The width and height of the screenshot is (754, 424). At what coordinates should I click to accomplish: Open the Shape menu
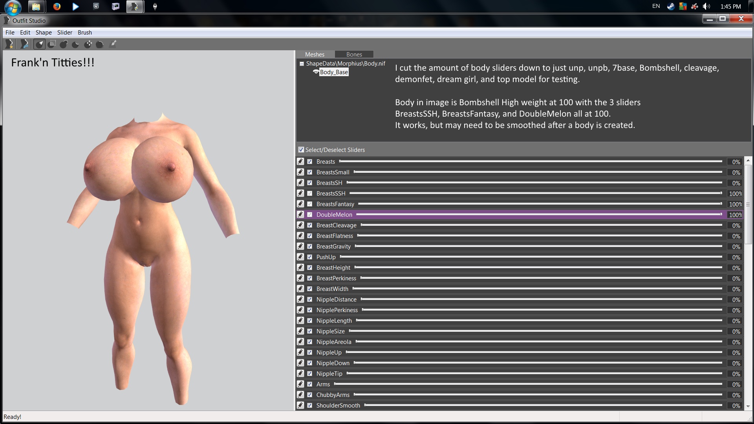(44, 33)
